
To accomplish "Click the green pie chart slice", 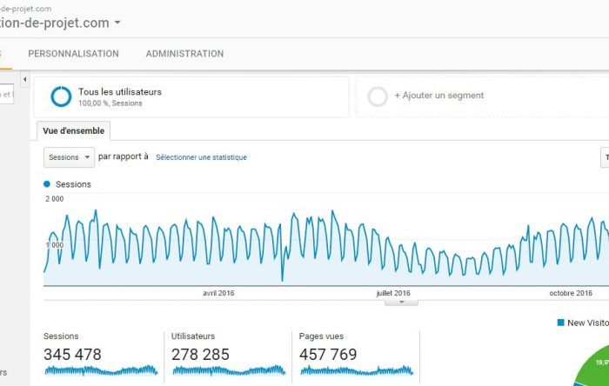I will tap(595, 364).
